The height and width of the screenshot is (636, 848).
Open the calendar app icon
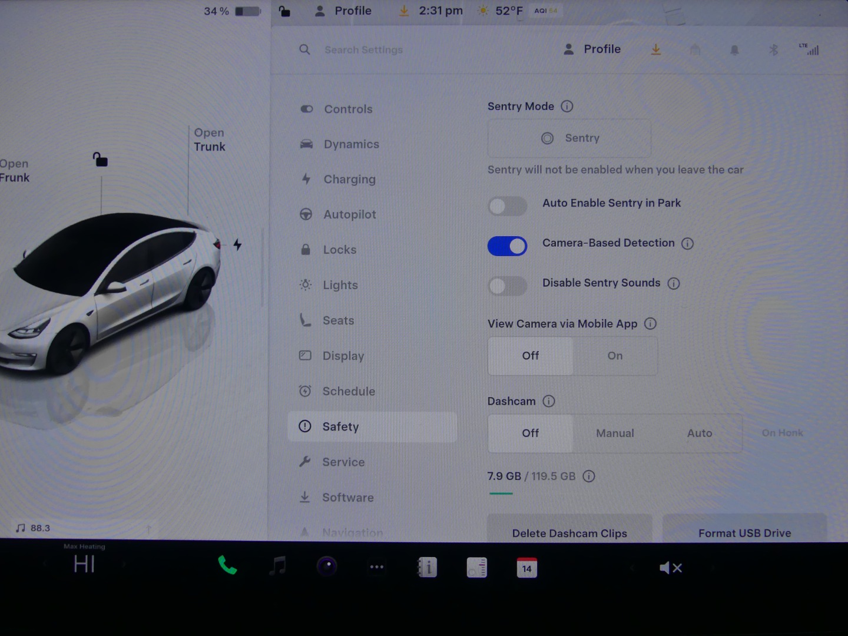tap(526, 568)
